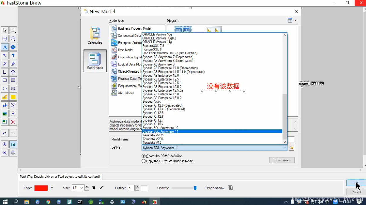The width and height of the screenshot is (366, 205).
Task: Open the Drop Shadow grid picker
Action: (x=230, y=188)
